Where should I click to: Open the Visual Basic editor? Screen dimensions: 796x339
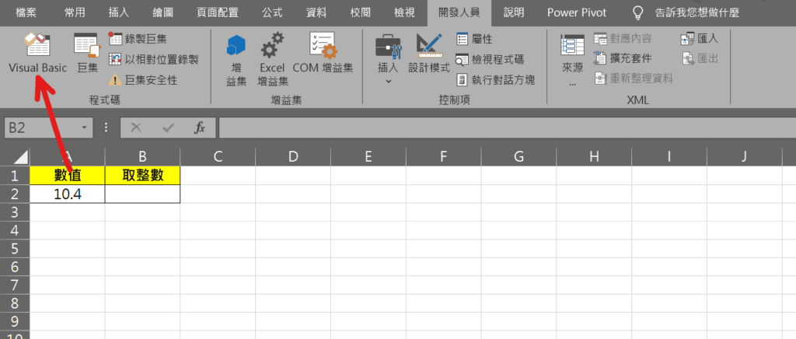[x=37, y=54]
